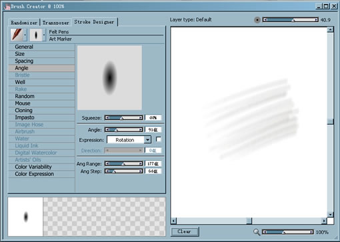Click the Squeeze slider track
Screen dimensions: 340x242
tap(124, 118)
